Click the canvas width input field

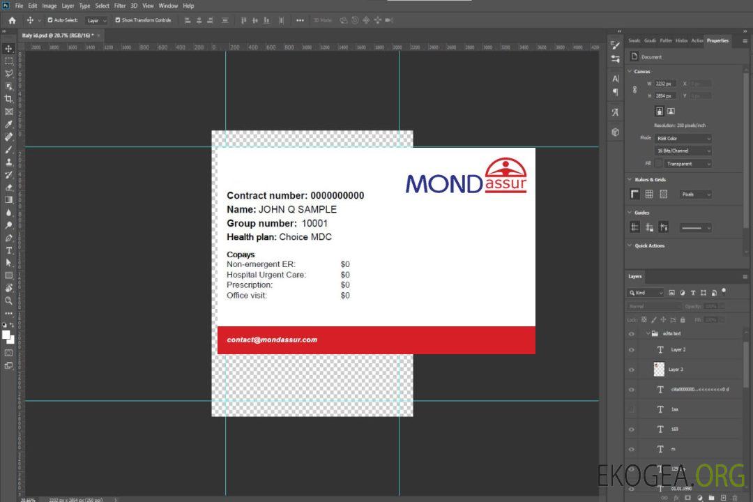coord(665,84)
